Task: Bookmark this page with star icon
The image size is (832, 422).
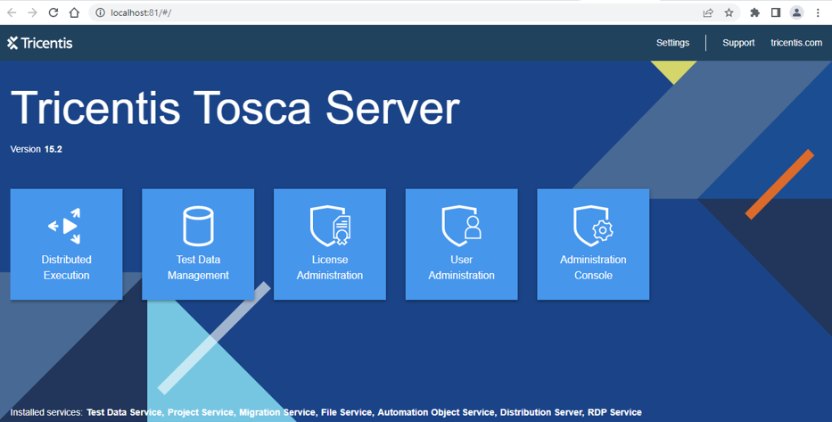Action: pos(729,12)
